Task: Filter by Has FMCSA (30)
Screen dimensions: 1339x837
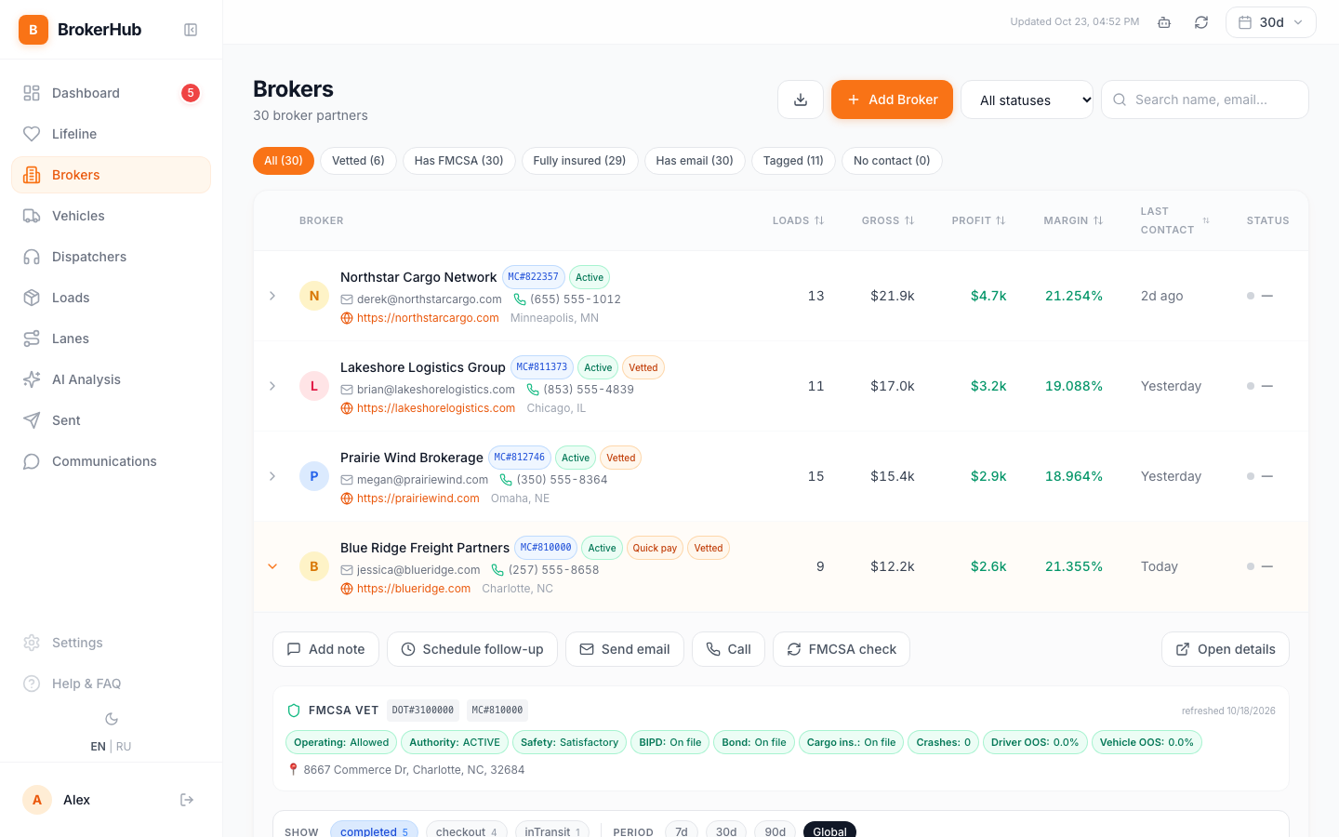Action: point(458,161)
